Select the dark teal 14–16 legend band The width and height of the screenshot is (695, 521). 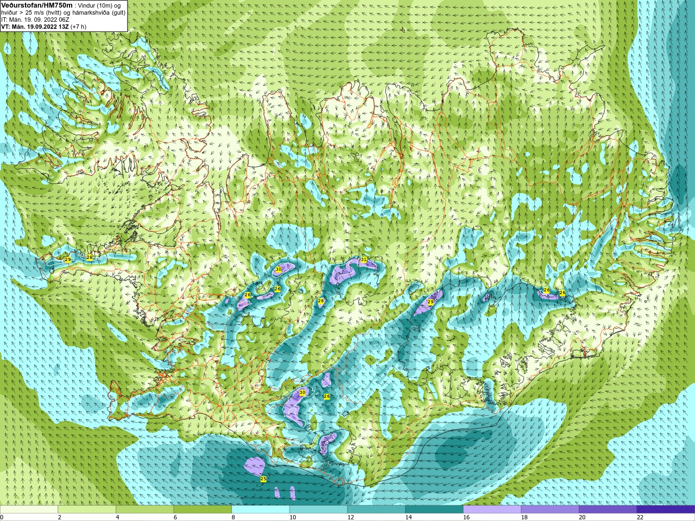pos(434,510)
